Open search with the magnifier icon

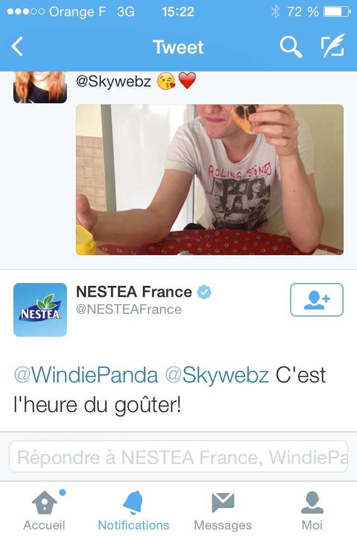(x=291, y=47)
